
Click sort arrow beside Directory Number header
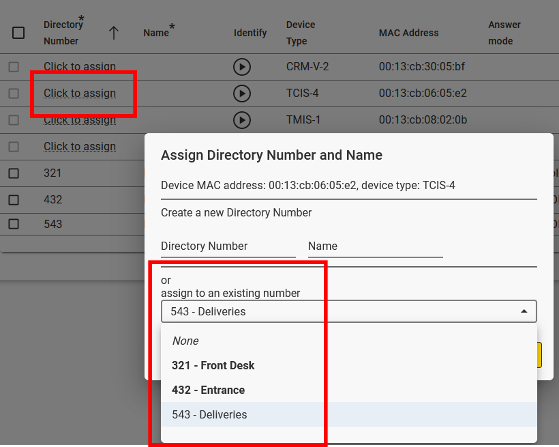113,33
